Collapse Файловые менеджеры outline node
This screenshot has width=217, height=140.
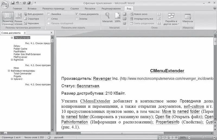click(8, 71)
